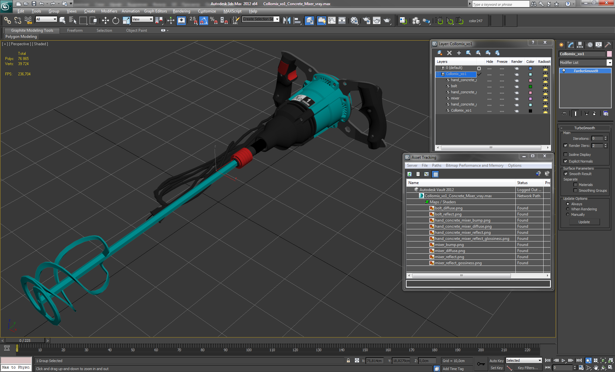Select the Always update option
615x372 pixels.
click(568, 204)
